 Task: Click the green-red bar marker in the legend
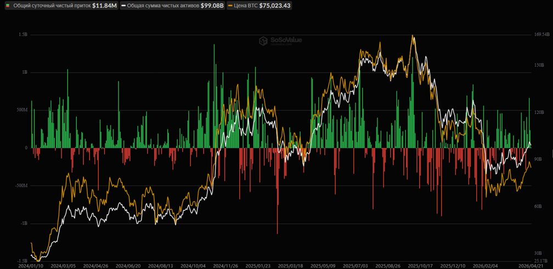tap(7, 6)
